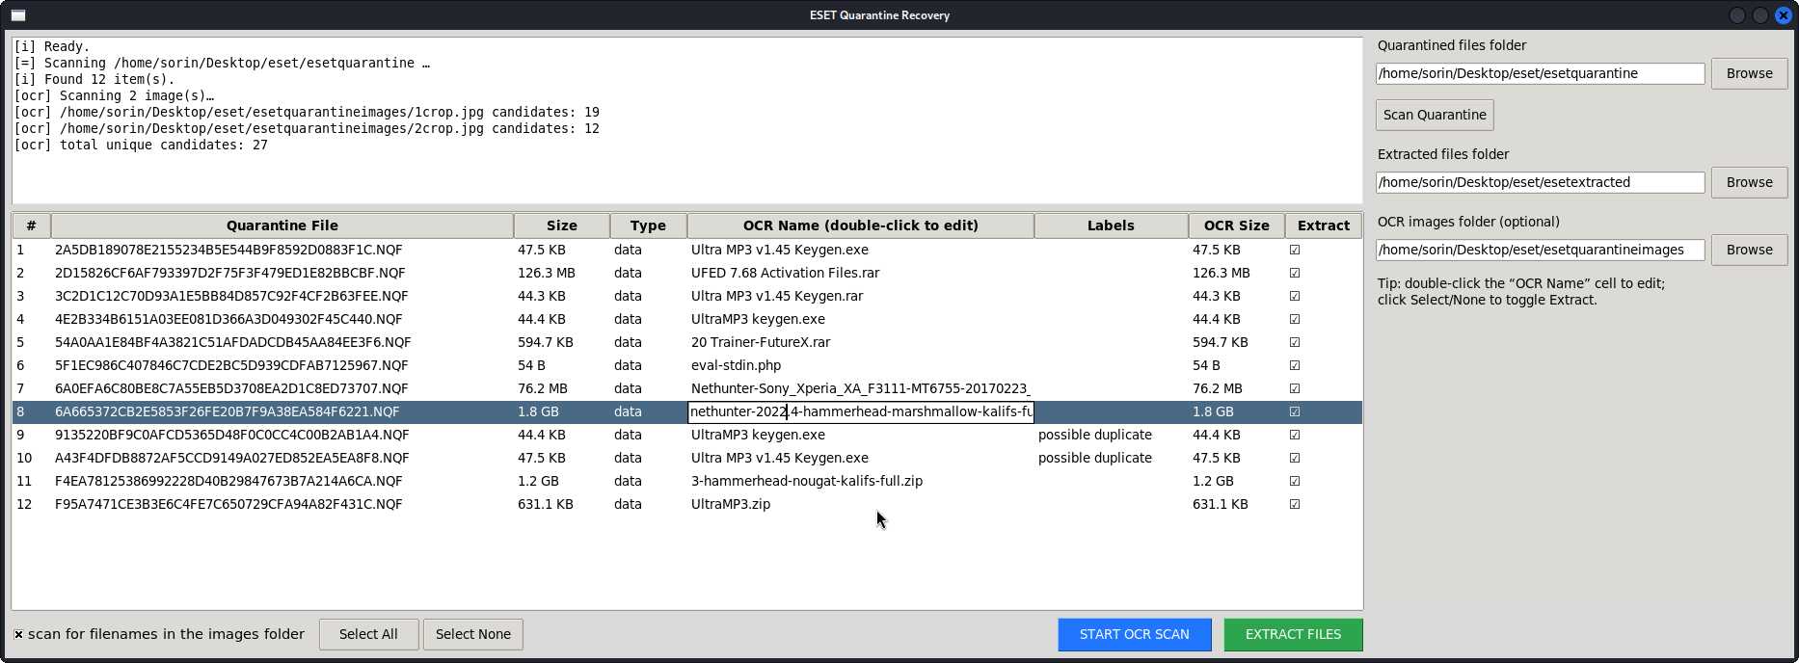Image resolution: width=1799 pixels, height=663 pixels.
Task: Toggle Extract checkbox for row 9
Action: 1295,435
